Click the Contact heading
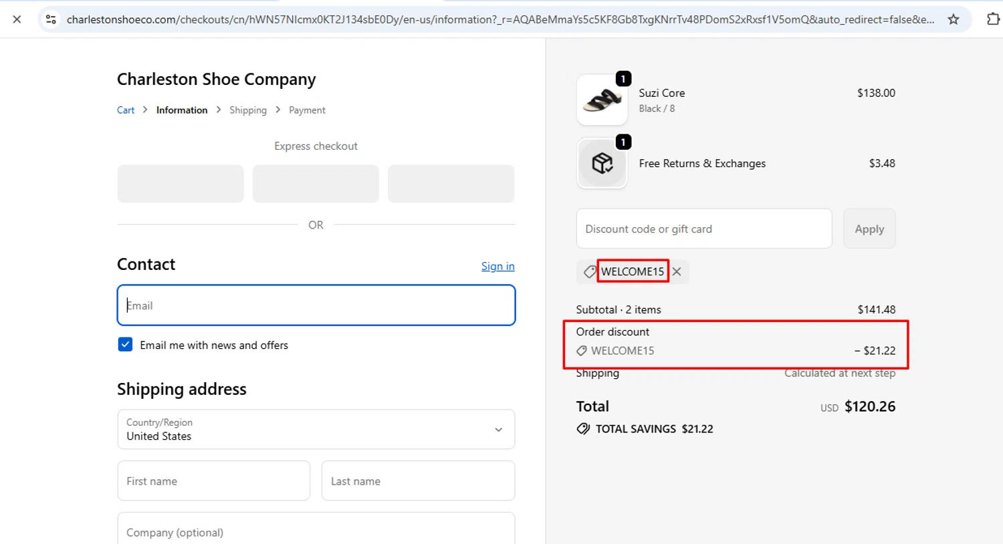 146,264
